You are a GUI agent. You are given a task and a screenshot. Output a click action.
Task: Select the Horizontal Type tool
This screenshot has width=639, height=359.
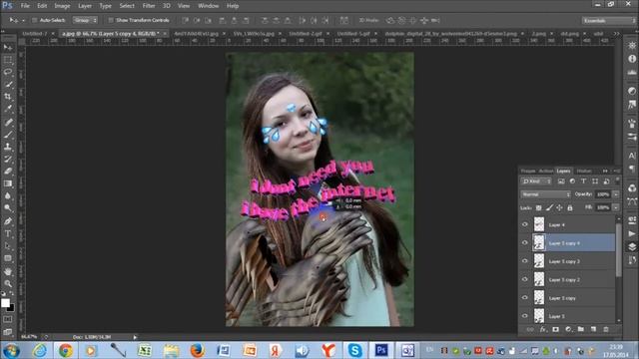click(x=8, y=233)
